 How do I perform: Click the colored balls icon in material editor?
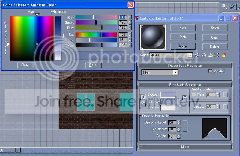[x=224, y=55]
